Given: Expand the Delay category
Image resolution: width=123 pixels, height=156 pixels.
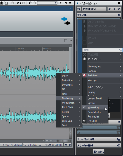Looking at the screenshot, I should 69,76.
